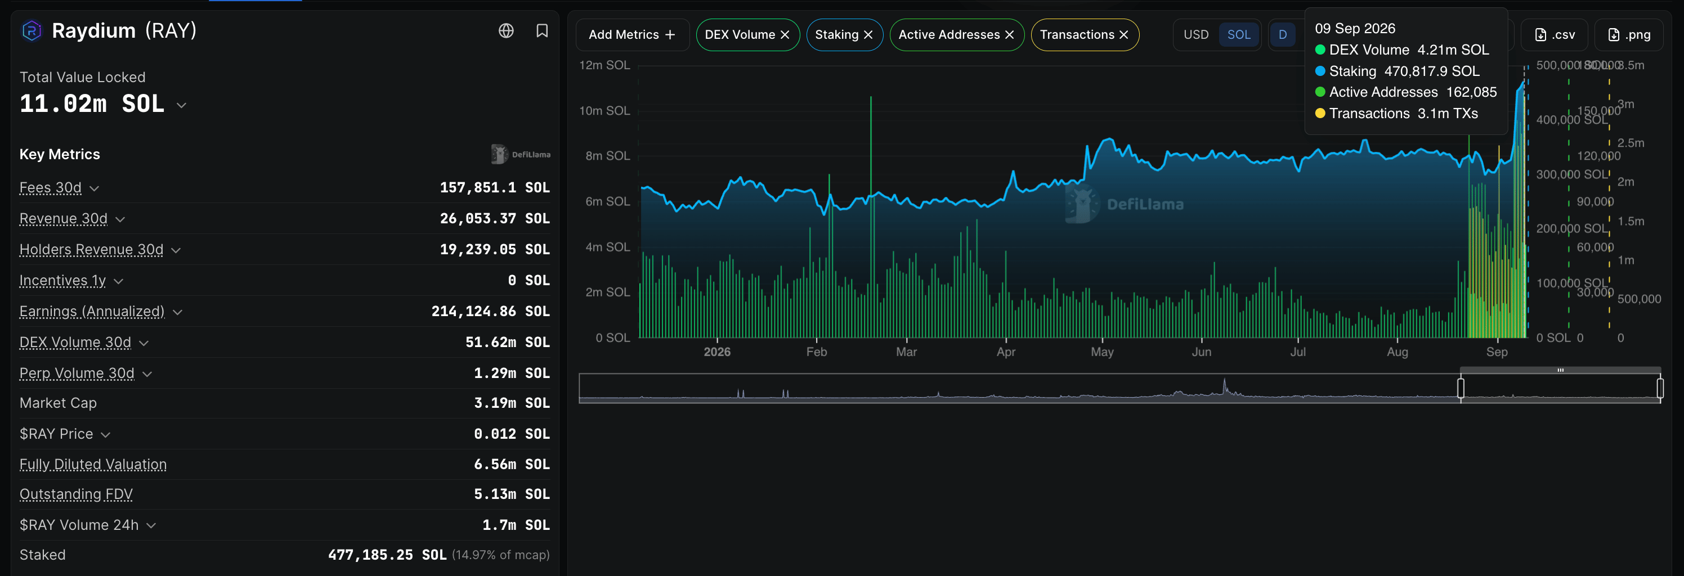
Task: Expand the Holders Revenue 30d breakdown
Action: click(x=176, y=250)
